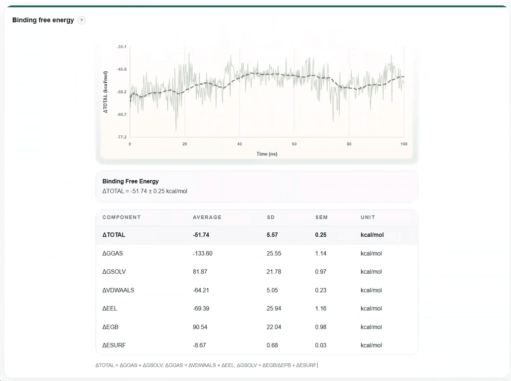
Task: Click the ΔEEL SD value 25.94
Action: (x=274, y=309)
